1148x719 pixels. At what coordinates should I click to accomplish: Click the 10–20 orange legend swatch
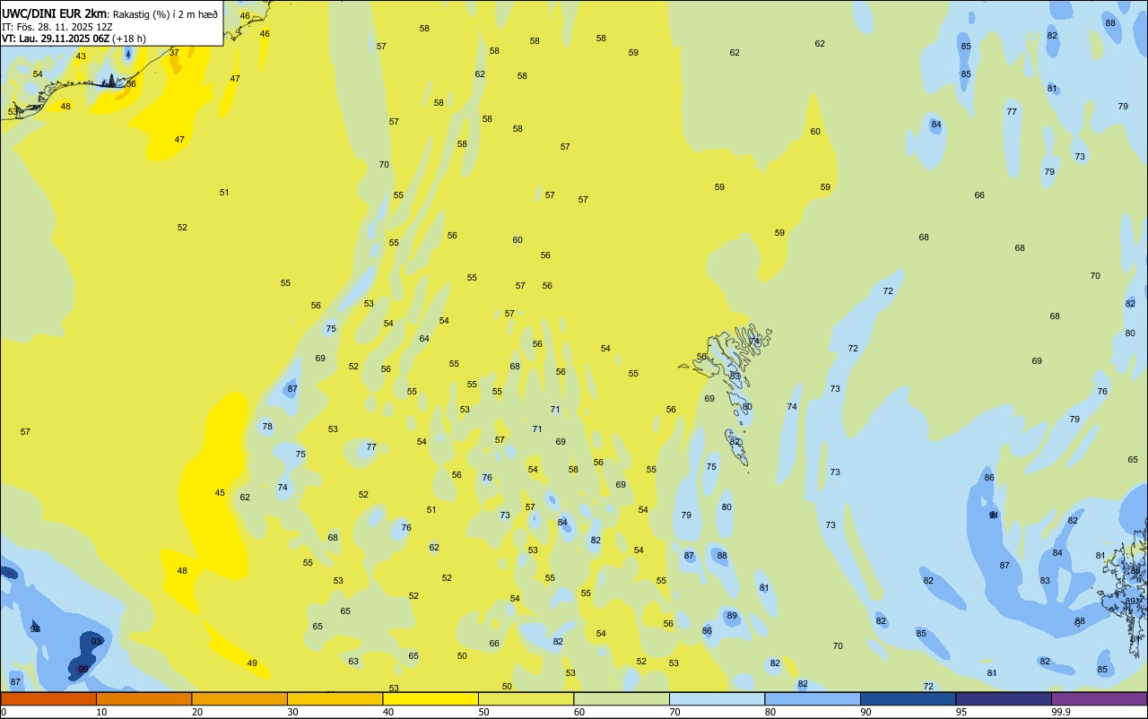coord(143,698)
